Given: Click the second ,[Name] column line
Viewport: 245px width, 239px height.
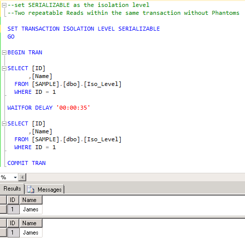Looking at the screenshot, I should (40, 131).
